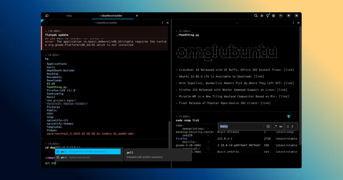Open the lightning bolt AI icon
This screenshot has height=180, width=343.
click(x=262, y=16)
